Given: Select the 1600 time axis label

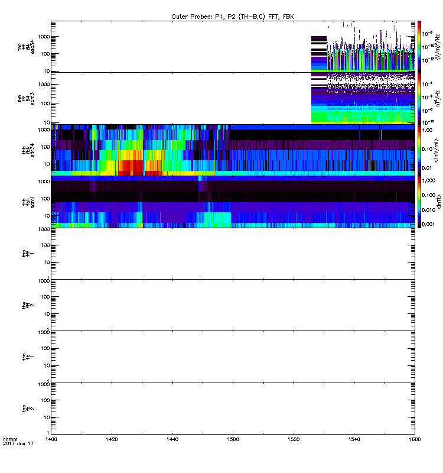Looking at the screenshot, I should 415,439.
